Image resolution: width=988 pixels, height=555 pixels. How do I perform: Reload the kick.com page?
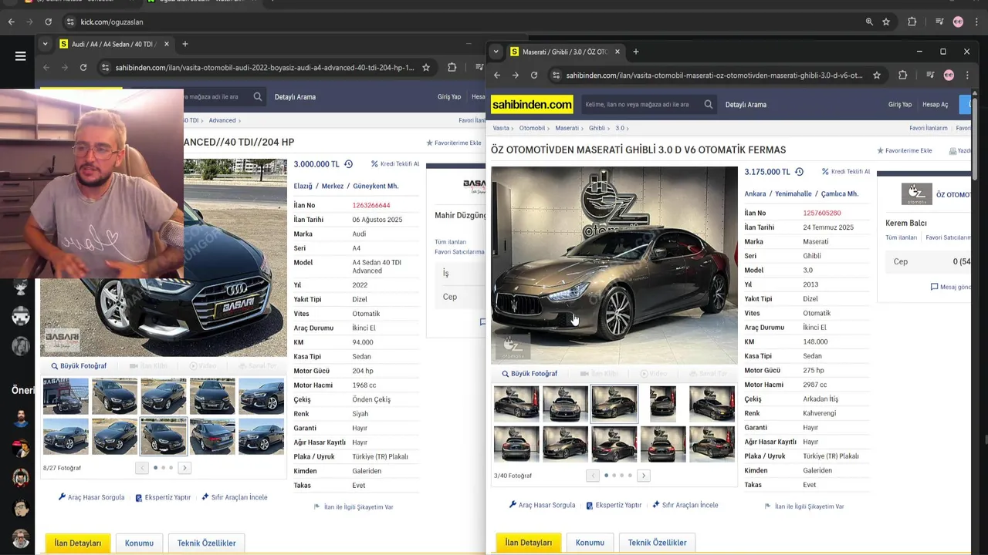[48, 22]
